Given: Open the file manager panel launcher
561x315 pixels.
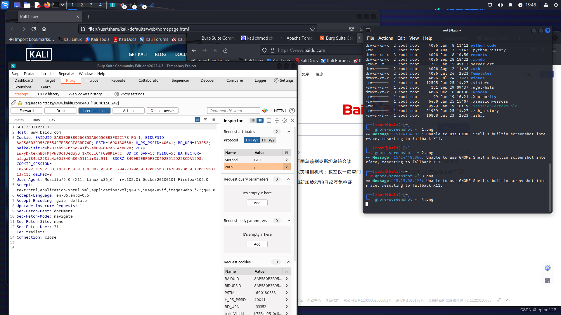Looking at the screenshot, I should point(27,5).
